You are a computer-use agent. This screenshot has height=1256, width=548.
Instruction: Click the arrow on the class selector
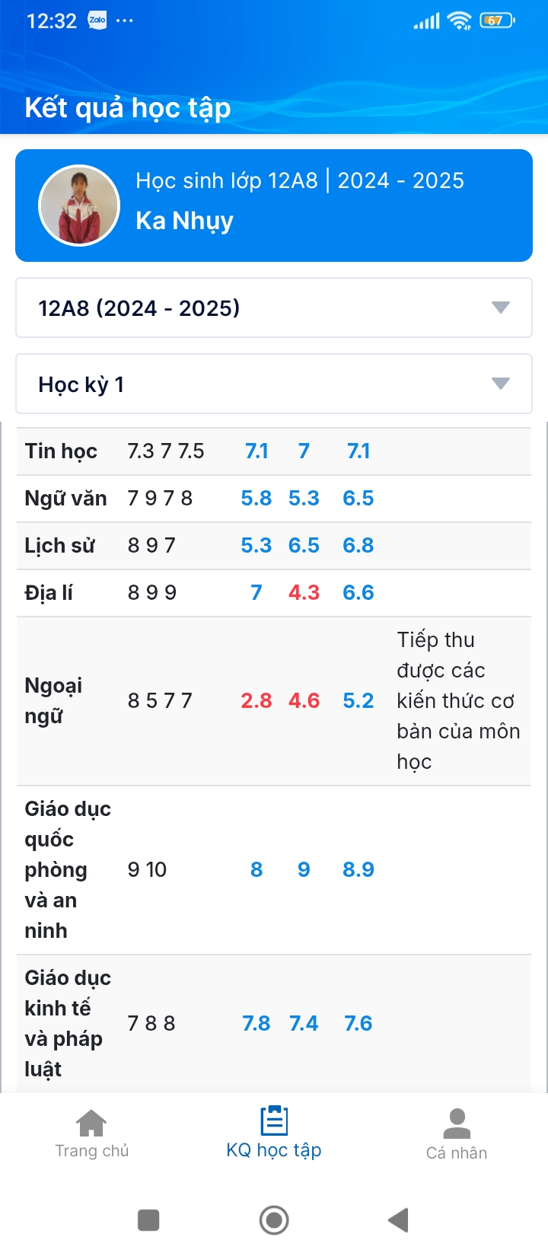pyautogui.click(x=500, y=308)
